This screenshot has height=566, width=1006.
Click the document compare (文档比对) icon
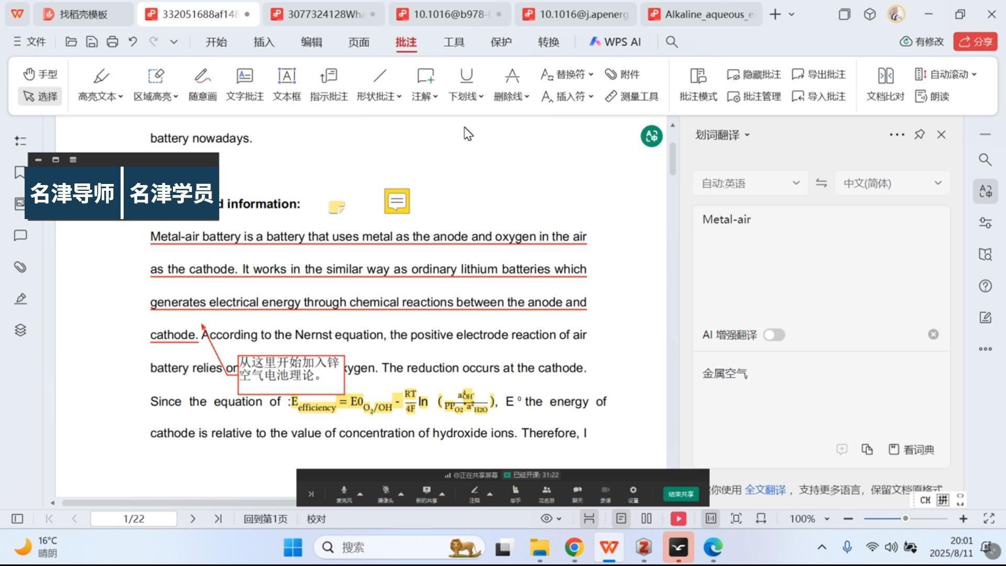point(885,84)
